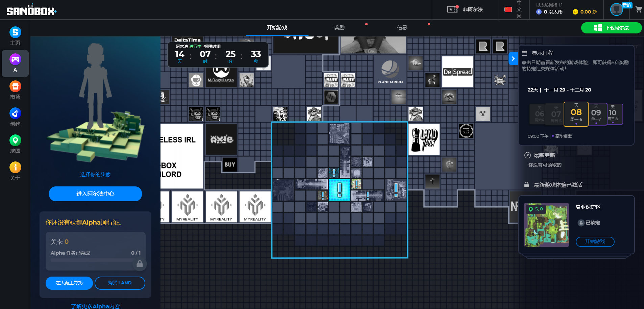Screen dimensions: 644x309
Task: Click the lock icon beside 最新游戏体验已激活
Action: coord(526,185)
